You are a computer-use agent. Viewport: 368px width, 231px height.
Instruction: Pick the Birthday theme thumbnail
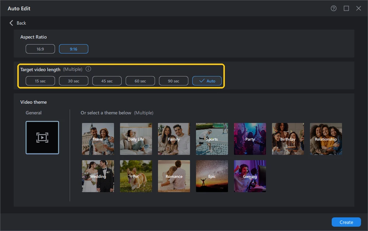(288, 139)
